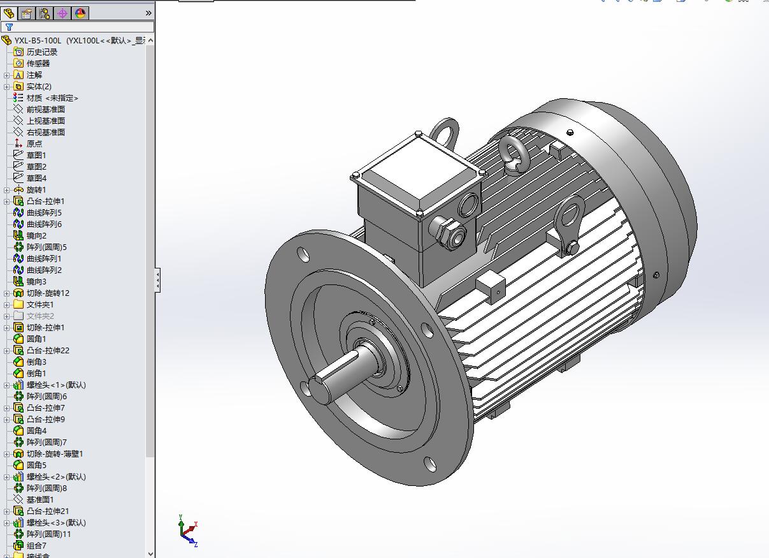Image resolution: width=769 pixels, height=558 pixels.
Task: Select 草图2 in the tree
Action: (36, 166)
